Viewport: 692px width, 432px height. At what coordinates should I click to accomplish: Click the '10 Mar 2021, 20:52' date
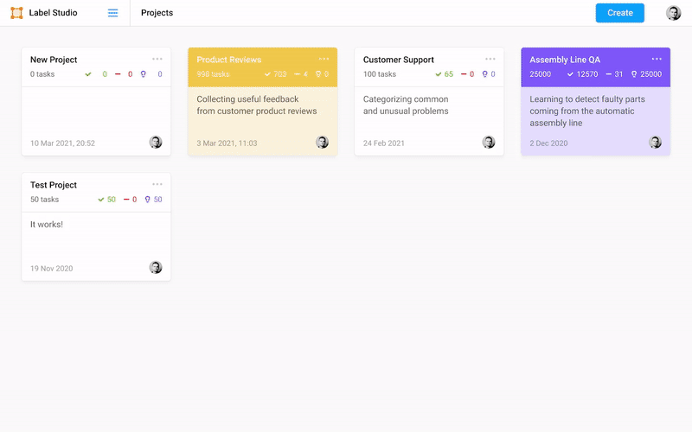(62, 143)
